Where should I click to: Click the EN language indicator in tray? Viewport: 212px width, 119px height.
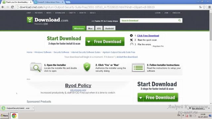coord(179,115)
